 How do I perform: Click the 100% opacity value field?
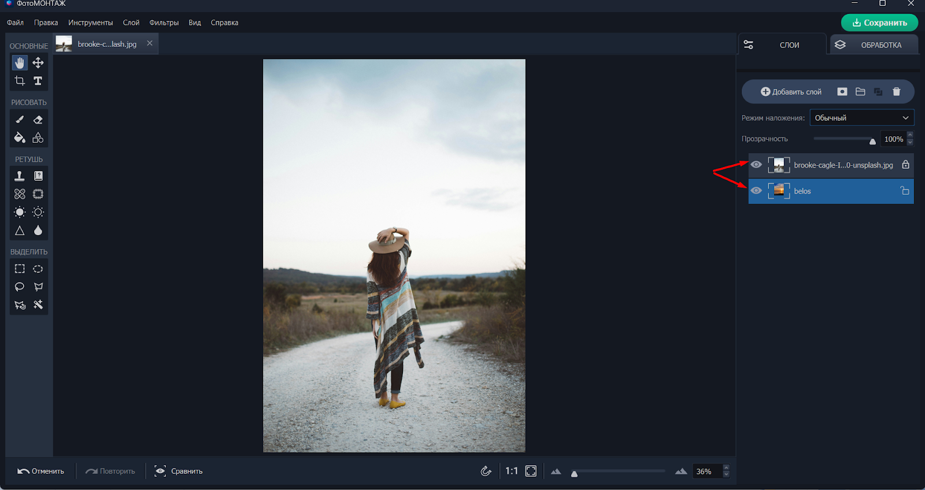(893, 139)
